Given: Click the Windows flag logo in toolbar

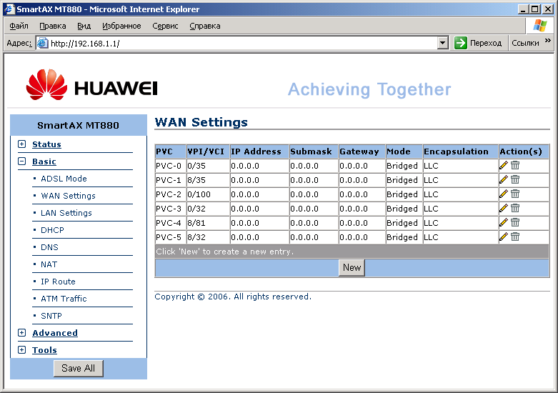Looking at the screenshot, I should (x=540, y=26).
